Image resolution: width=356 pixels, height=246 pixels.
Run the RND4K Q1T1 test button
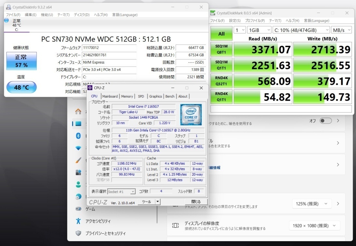(x=221, y=97)
